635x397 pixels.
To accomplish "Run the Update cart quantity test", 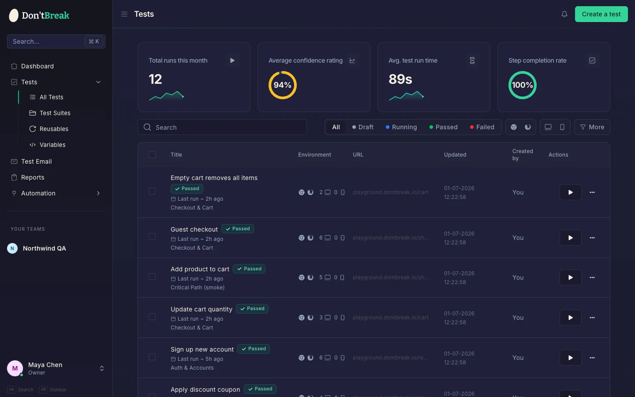I will 571,318.
